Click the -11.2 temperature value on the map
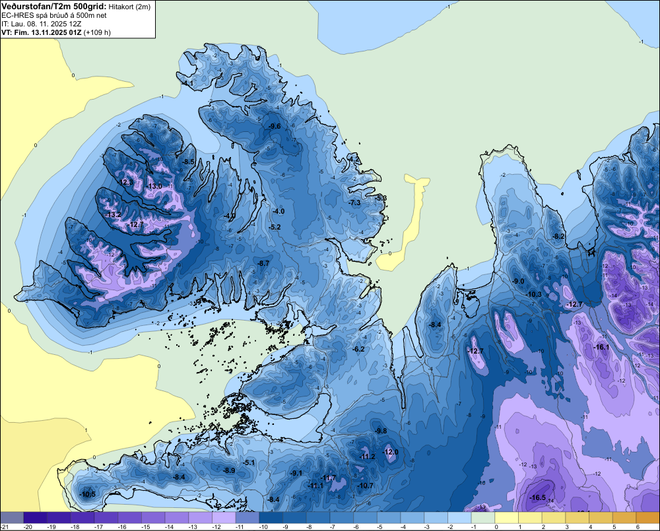Viewport: 660px width, 531px height. (367, 456)
